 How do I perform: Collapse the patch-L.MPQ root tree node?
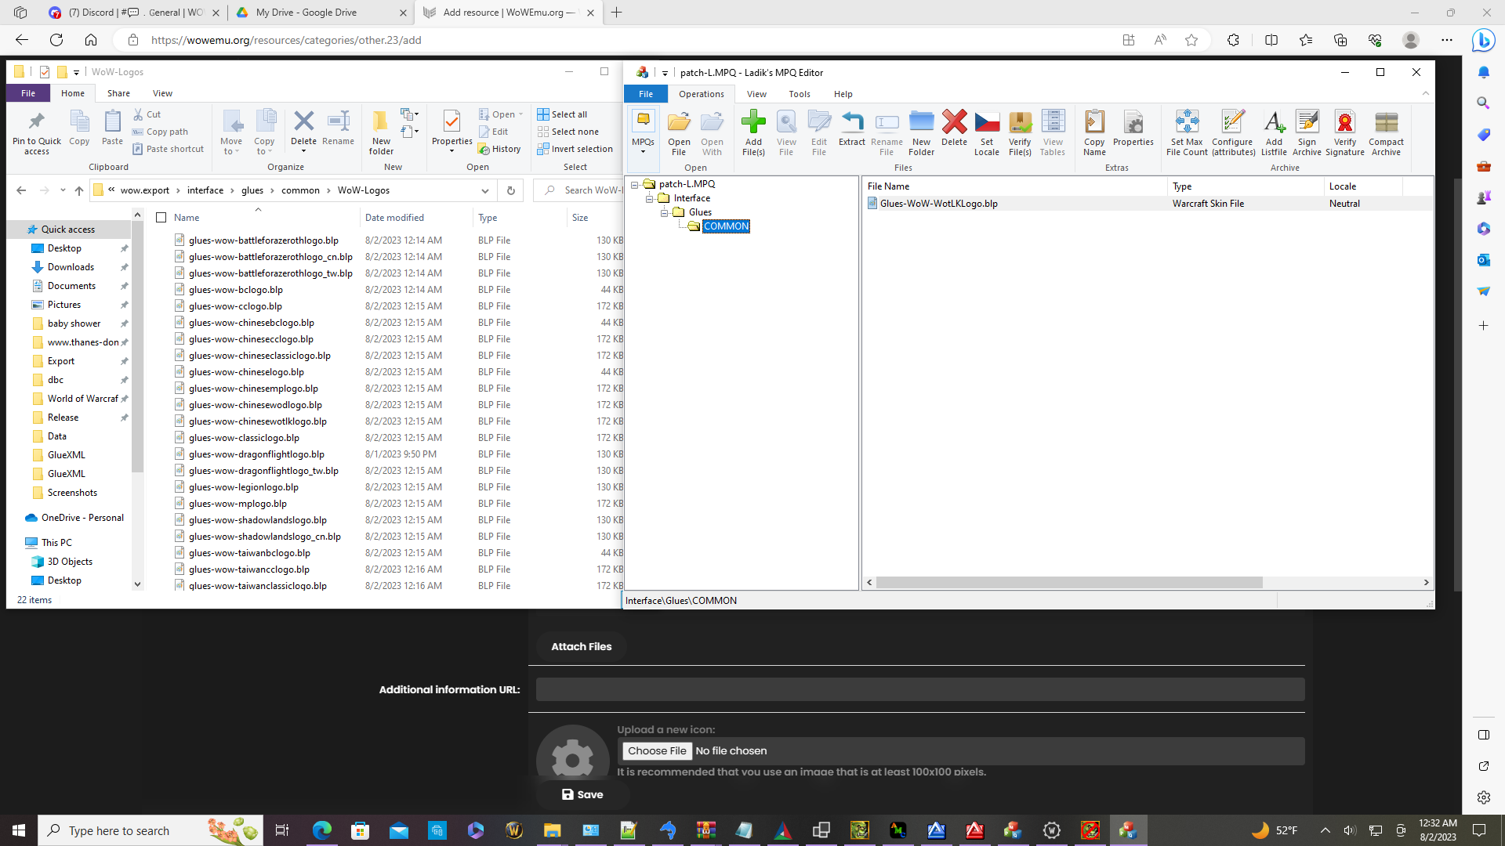coord(634,184)
